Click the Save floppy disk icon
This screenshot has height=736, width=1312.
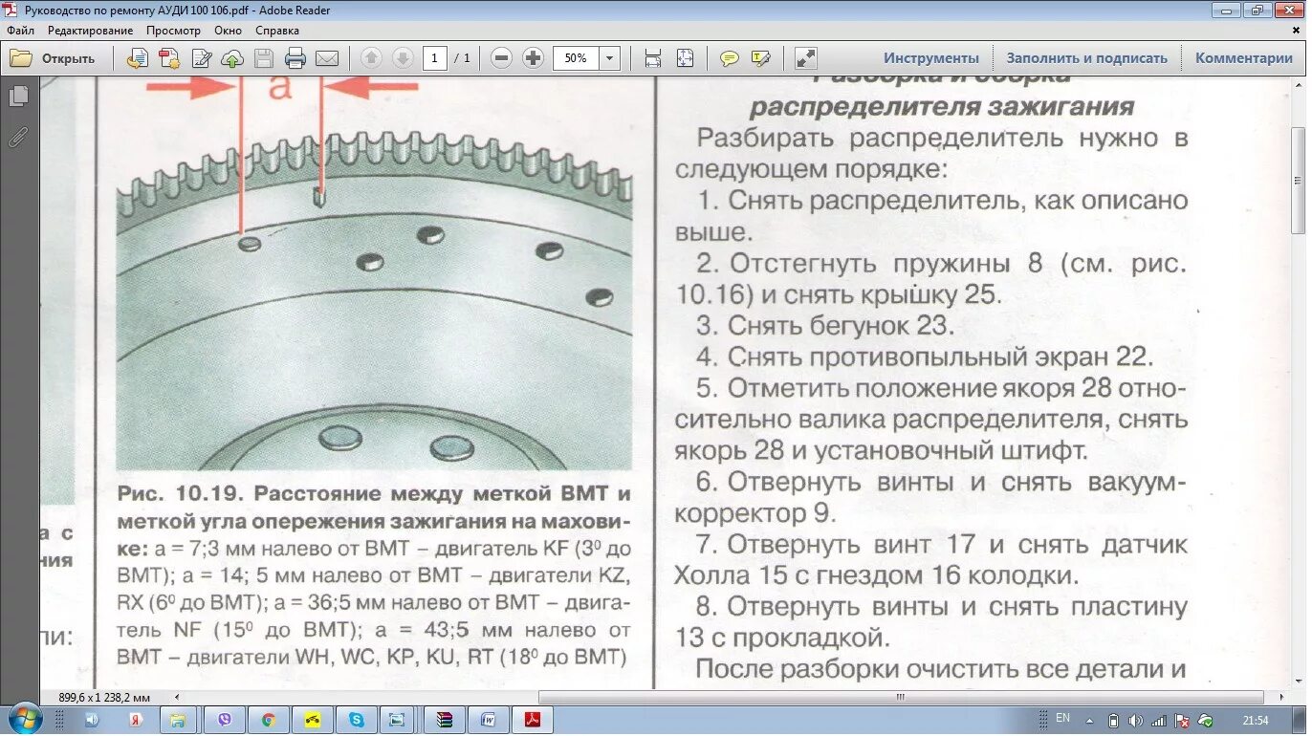[x=264, y=58]
